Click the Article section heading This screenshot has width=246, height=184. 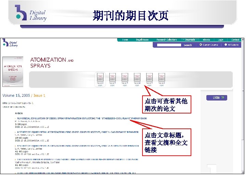pos(19,113)
